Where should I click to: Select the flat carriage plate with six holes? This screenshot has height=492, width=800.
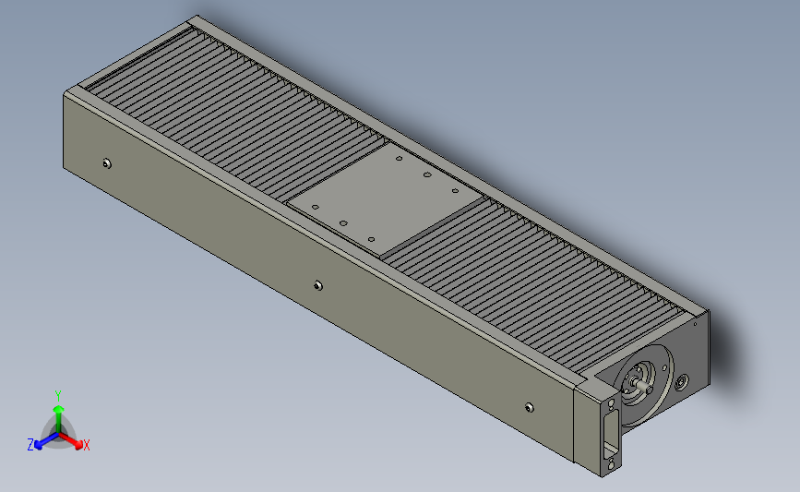[x=385, y=199]
